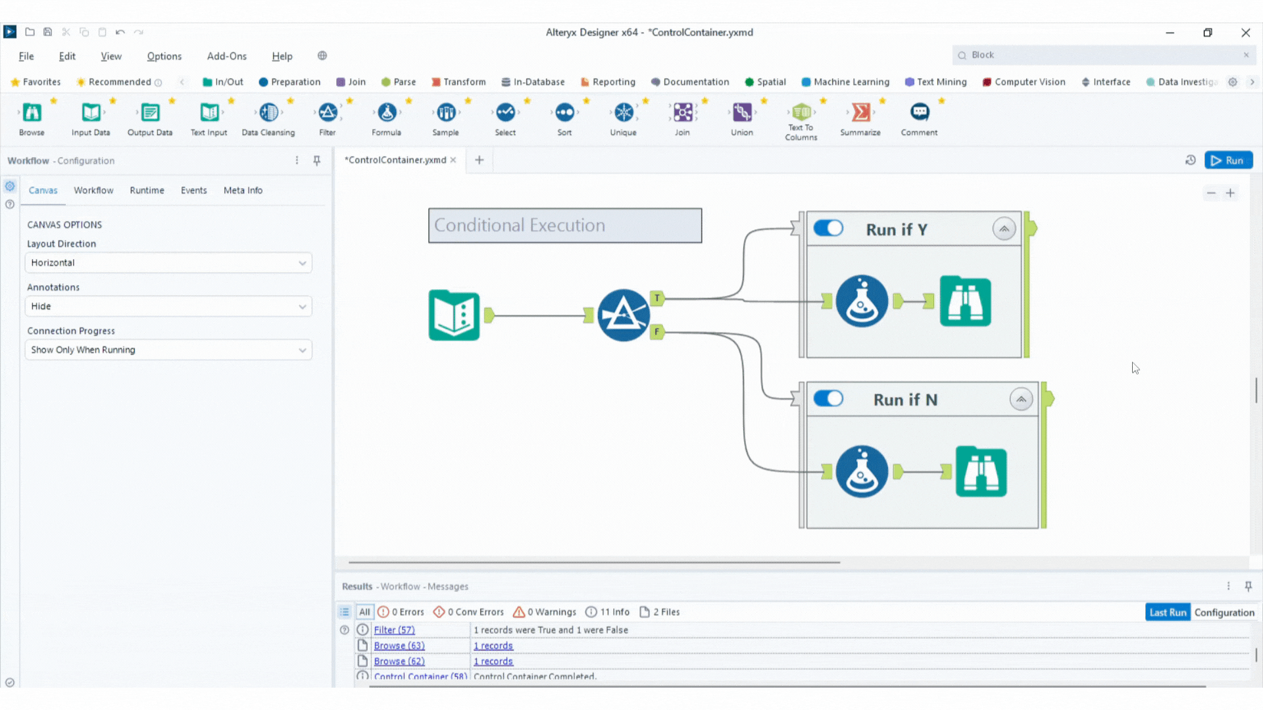The image size is (1263, 710).
Task: Disable the Run if Y container
Action: click(828, 228)
